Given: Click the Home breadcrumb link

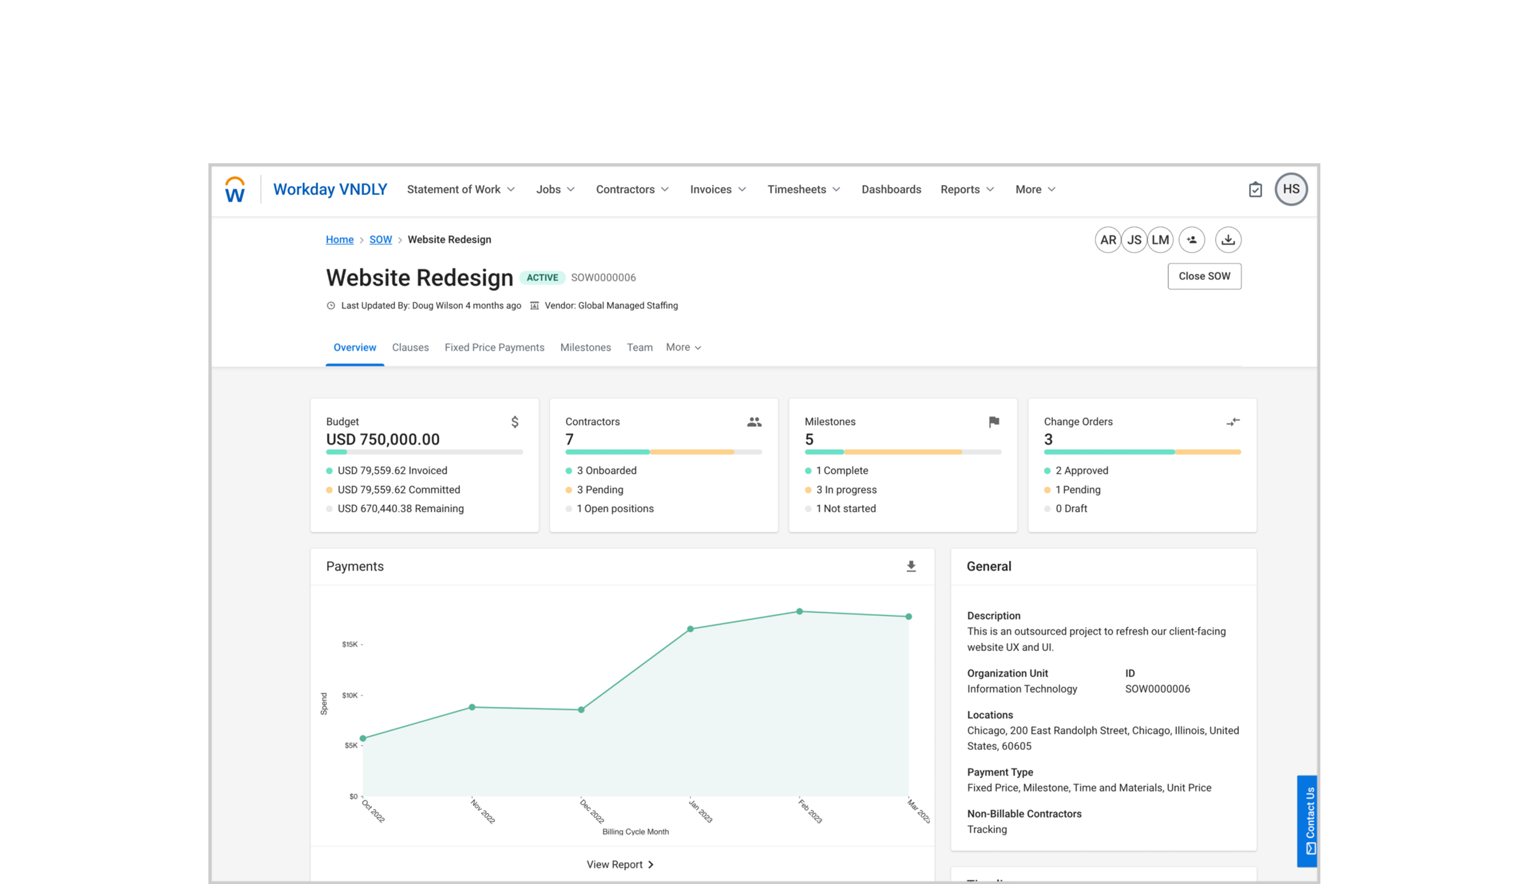Looking at the screenshot, I should [339, 240].
